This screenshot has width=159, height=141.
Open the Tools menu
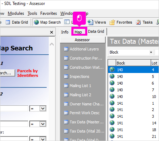(x=32, y=13)
